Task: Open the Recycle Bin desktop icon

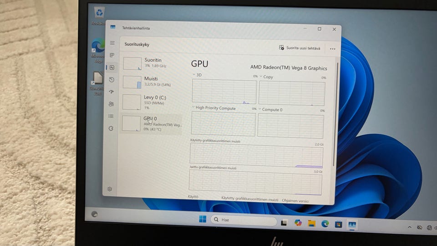Action: tap(99, 16)
